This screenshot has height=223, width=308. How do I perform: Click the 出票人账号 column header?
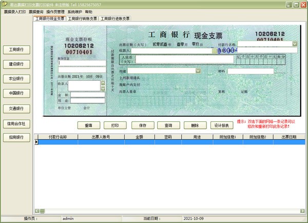[x=101, y=137]
